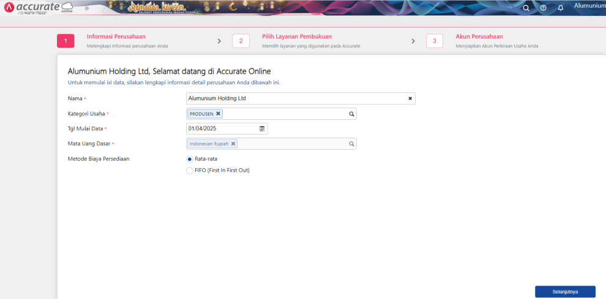Select Rata-rata inventory cost method
Screen dimensions: 606x299
(x=189, y=159)
